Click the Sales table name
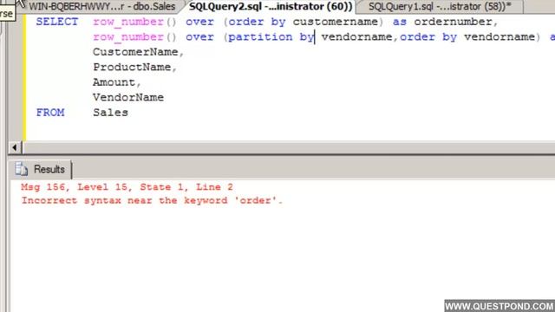 tap(110, 113)
